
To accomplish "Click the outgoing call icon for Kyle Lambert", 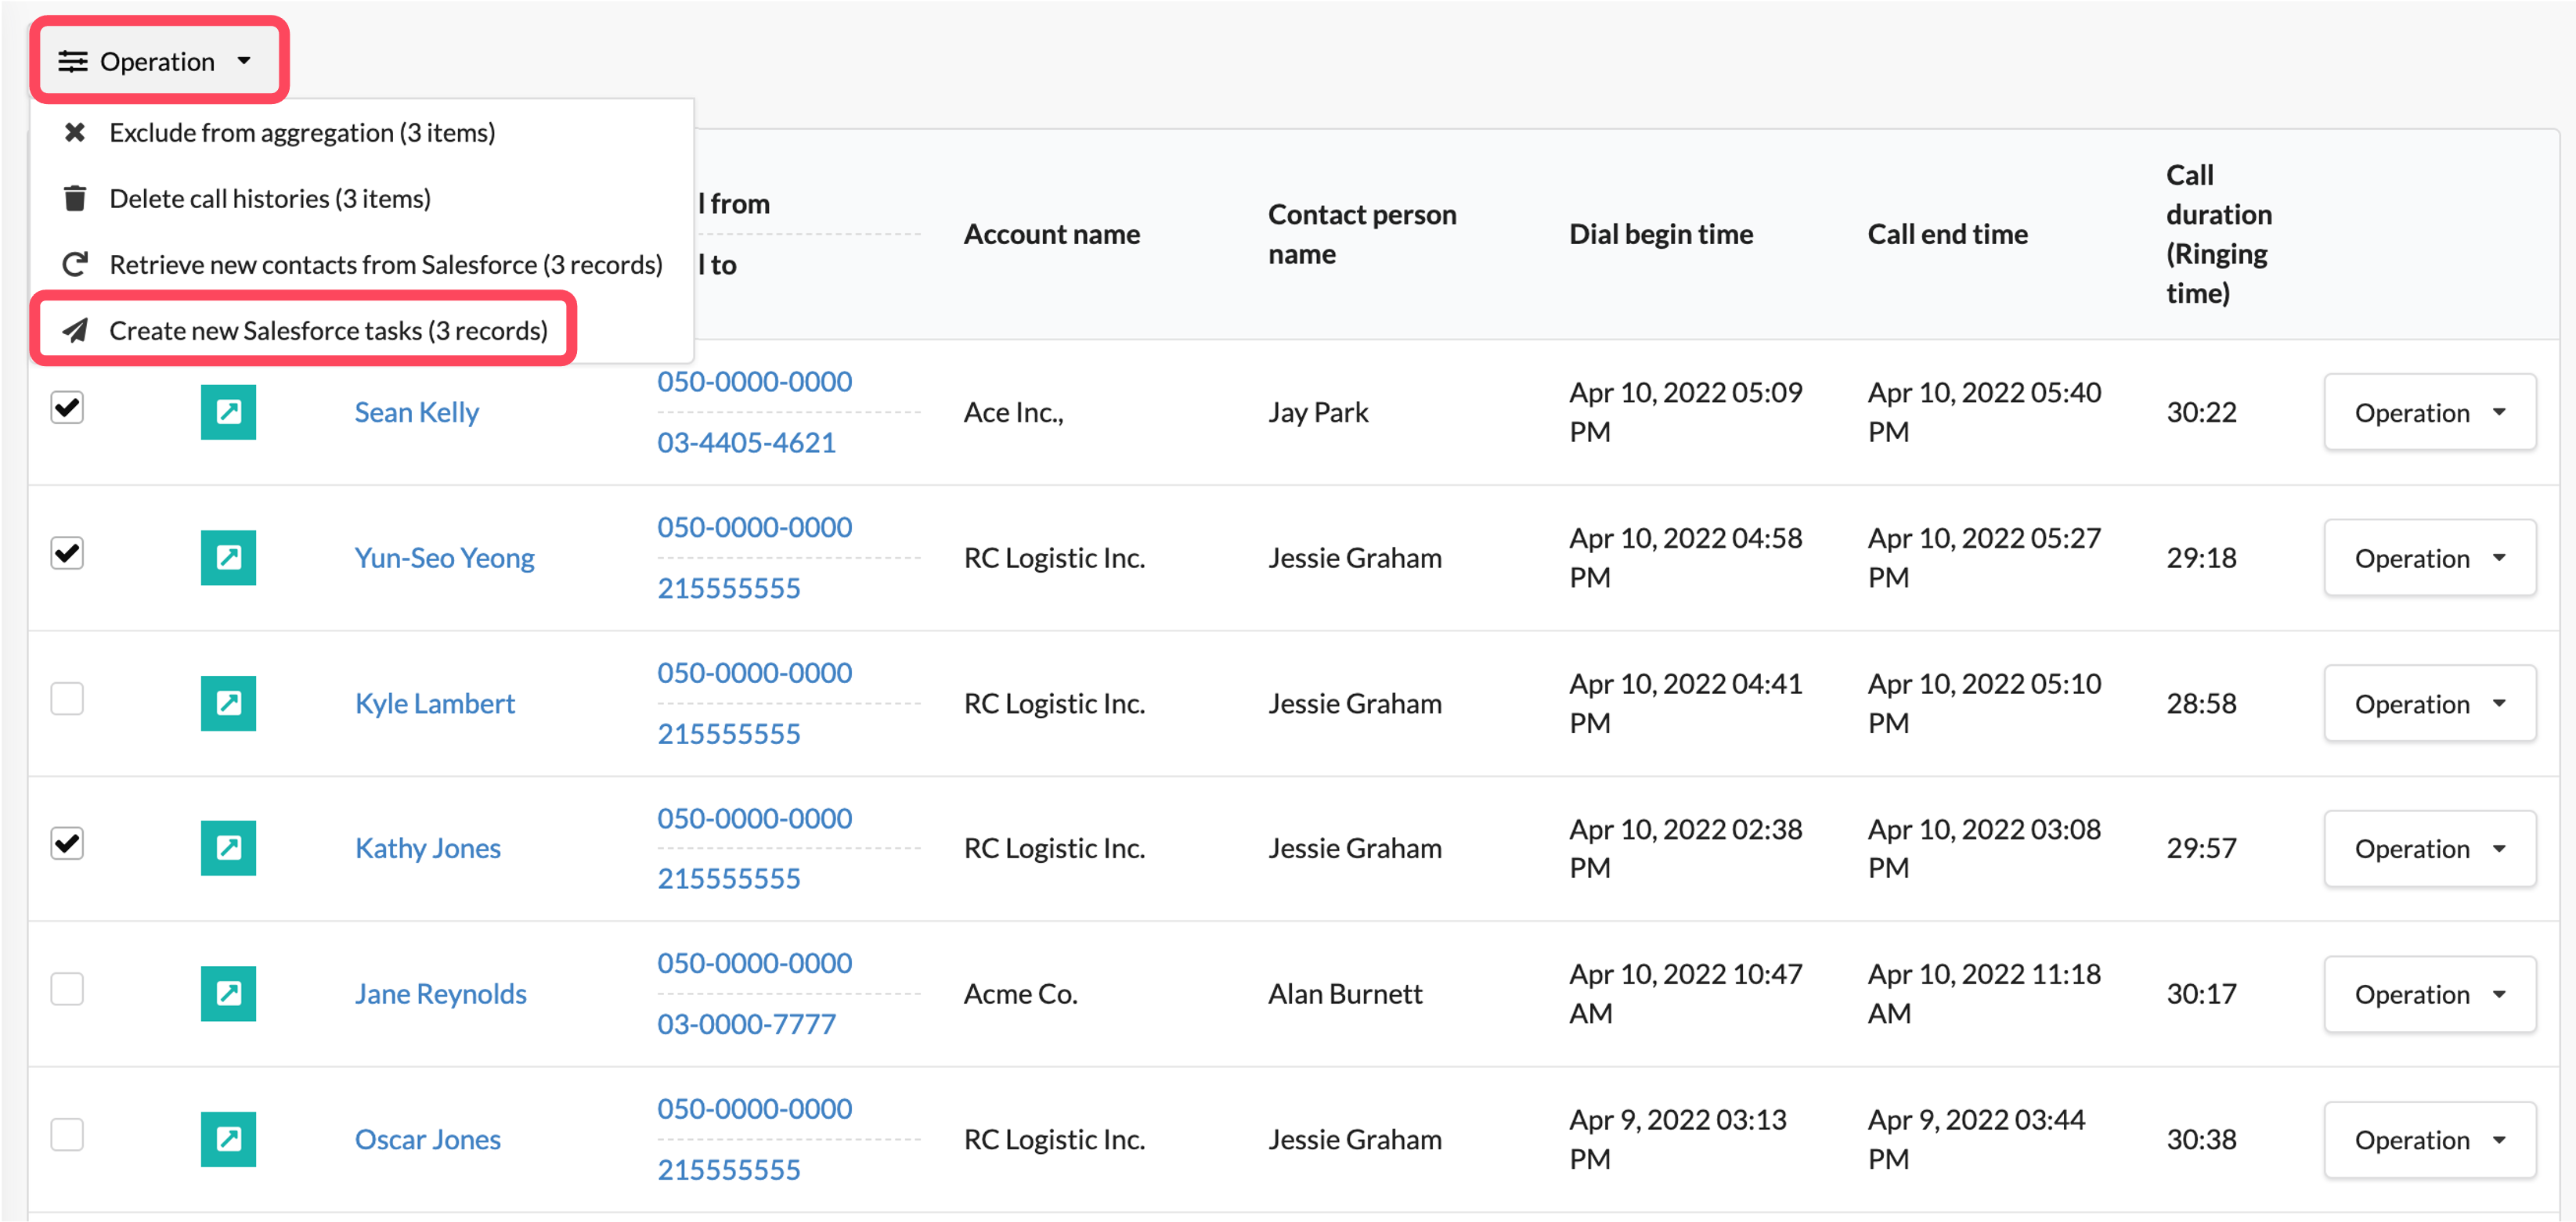I will point(228,703).
